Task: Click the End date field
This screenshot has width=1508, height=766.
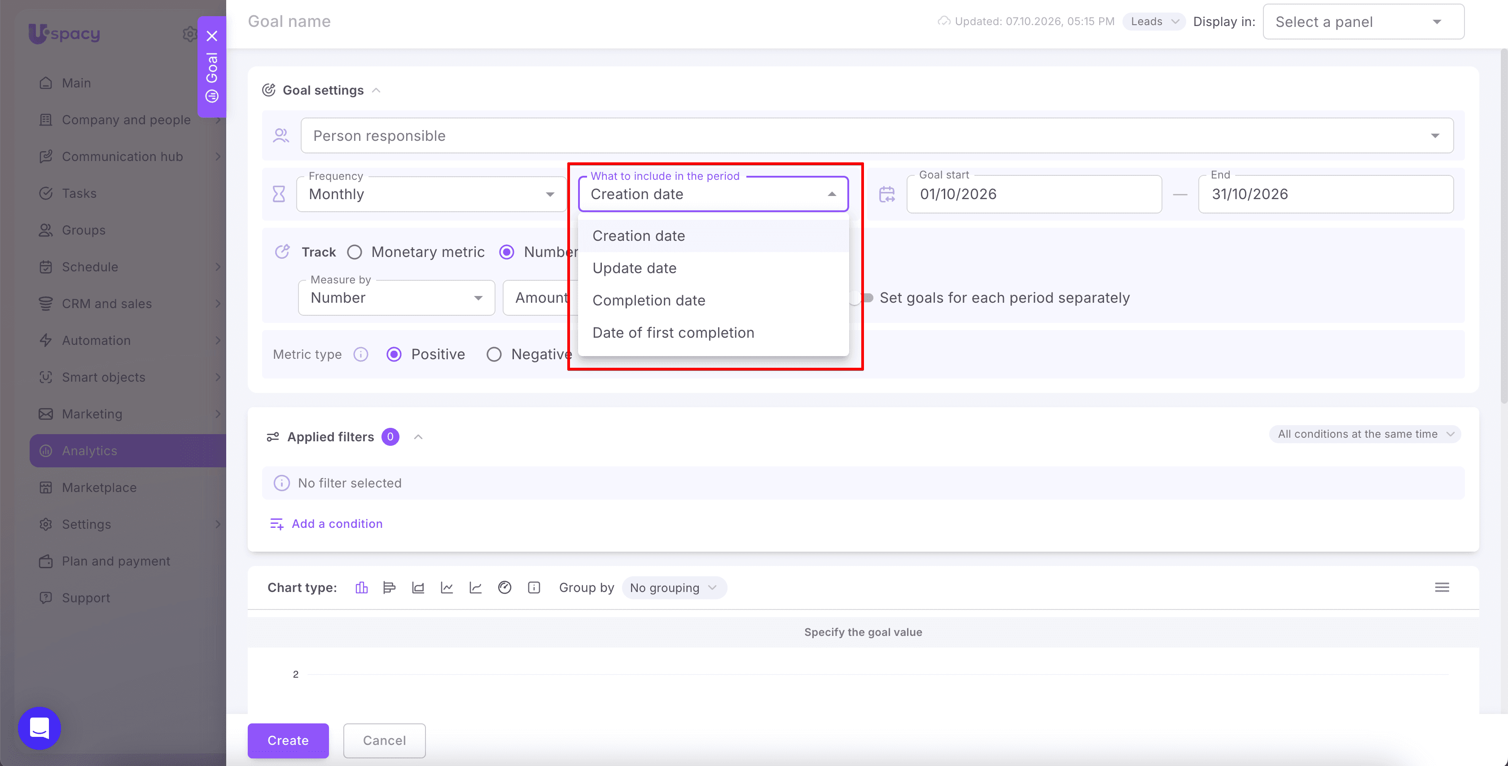Action: 1325,194
